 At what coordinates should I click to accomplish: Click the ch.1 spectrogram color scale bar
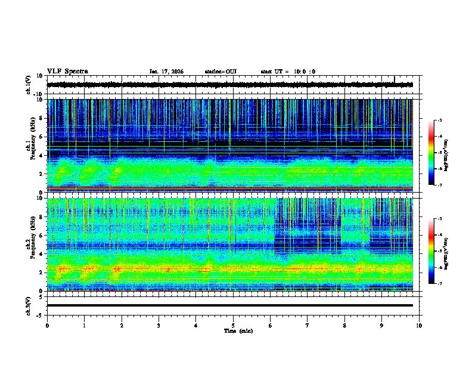431,153
